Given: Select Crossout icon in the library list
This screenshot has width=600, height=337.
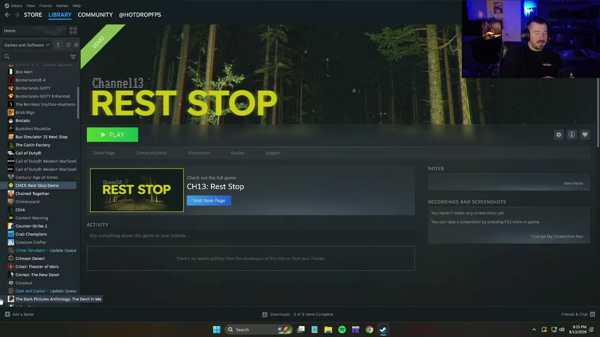Looking at the screenshot, I should pyautogui.click(x=11, y=283).
